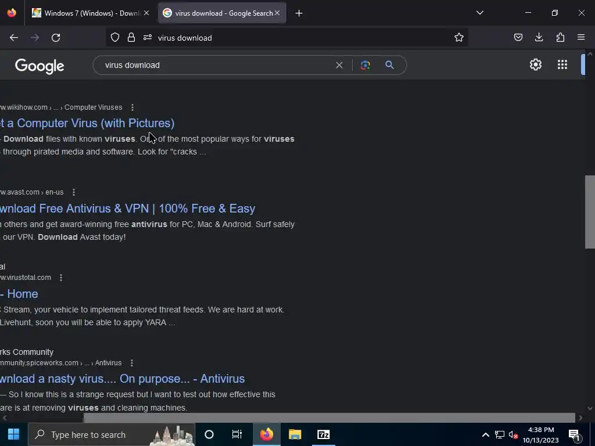Screen dimensions: 595x446
Task: Open options for the virustotal.com result
Action: point(61,278)
